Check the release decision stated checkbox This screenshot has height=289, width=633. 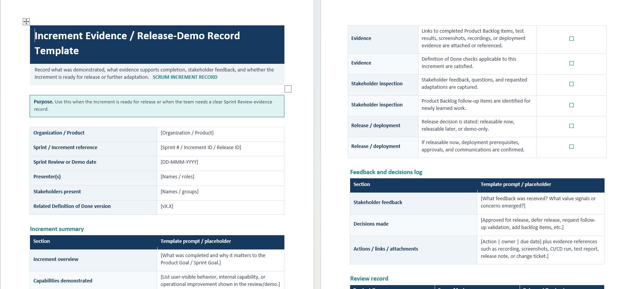pyautogui.click(x=571, y=126)
